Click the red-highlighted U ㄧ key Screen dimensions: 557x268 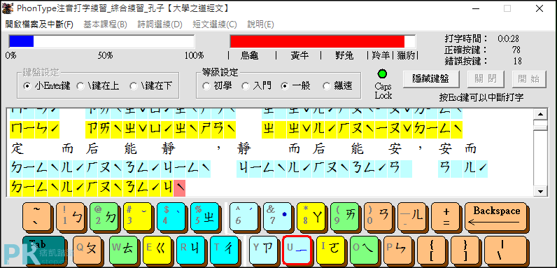297,251
